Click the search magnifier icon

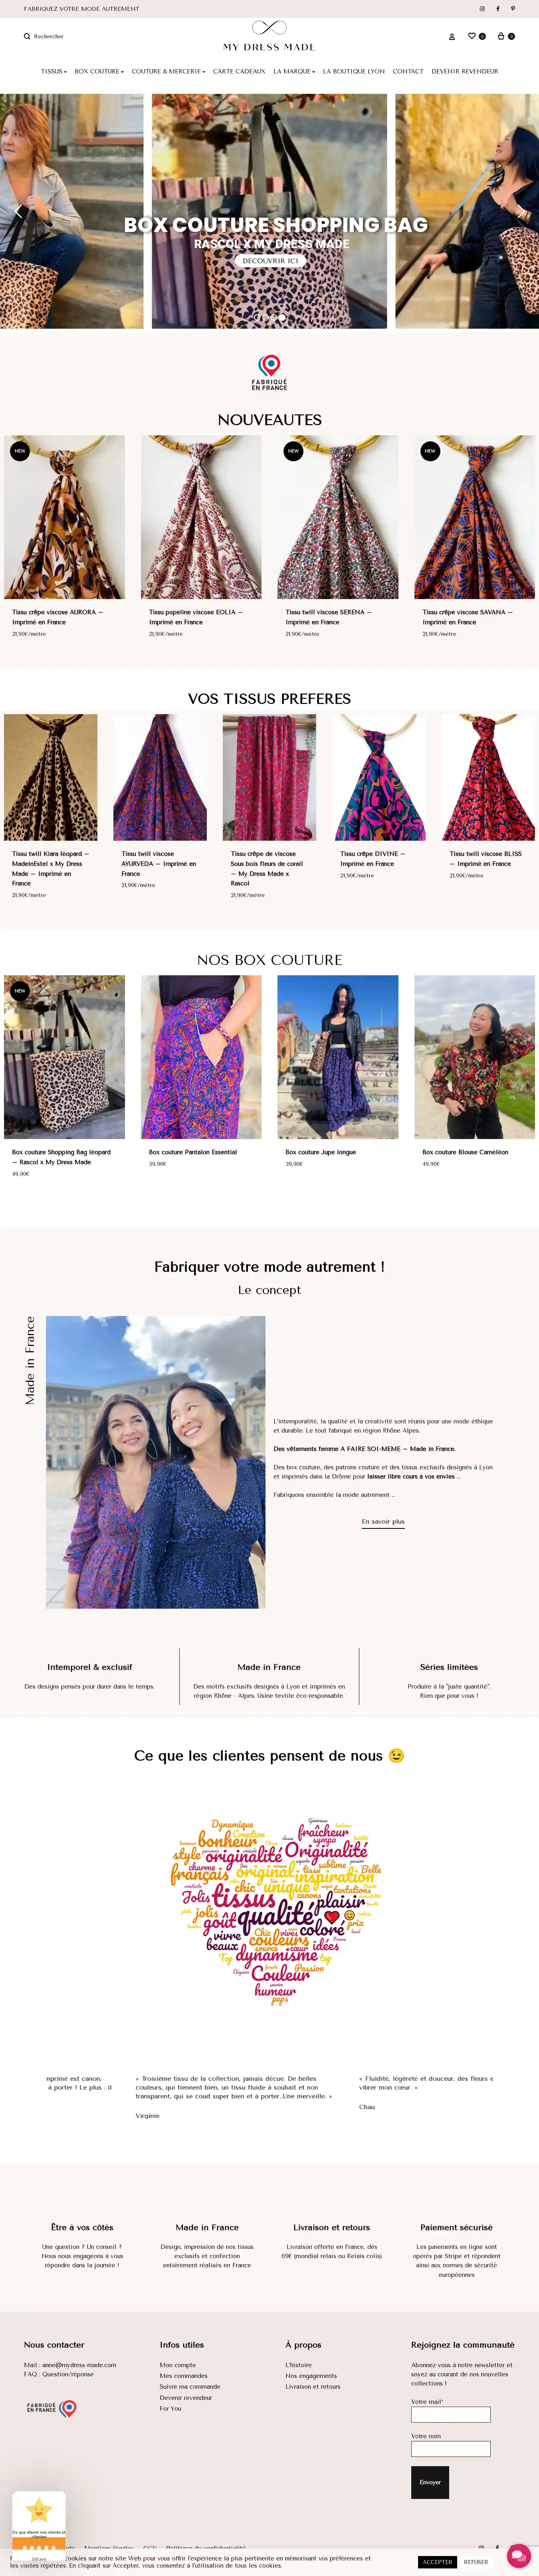27,36
